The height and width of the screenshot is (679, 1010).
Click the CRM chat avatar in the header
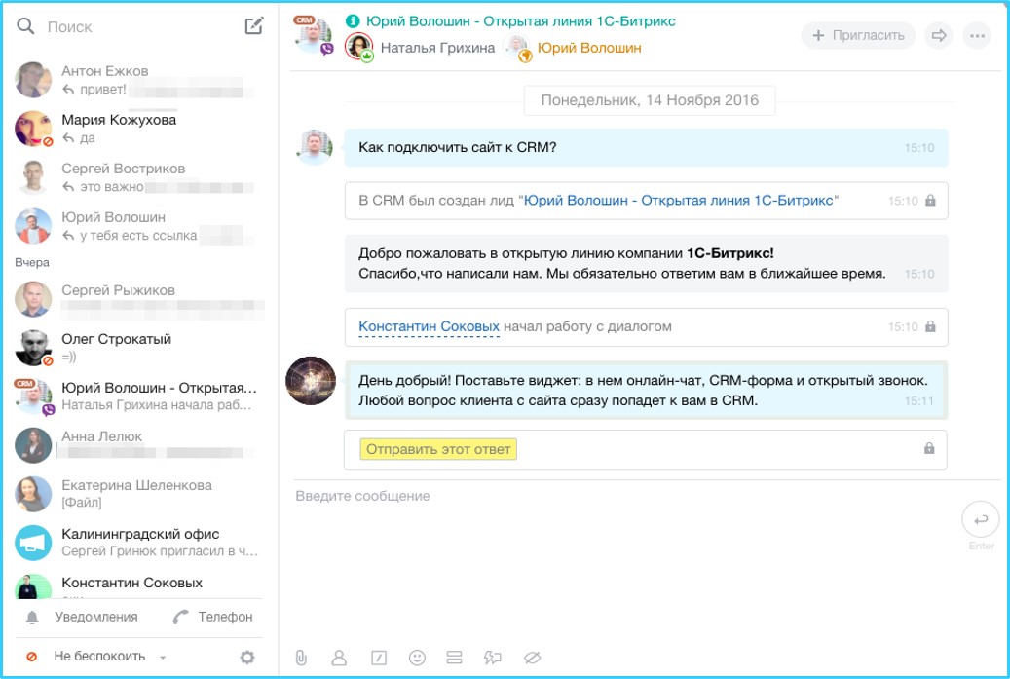[313, 34]
